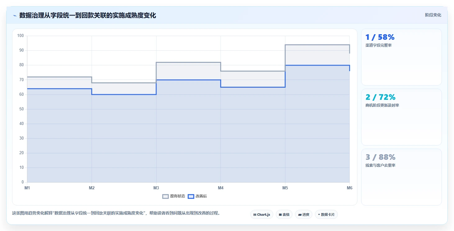Select the Chart.js tag chip
This screenshot has width=454, height=231.
click(262, 215)
